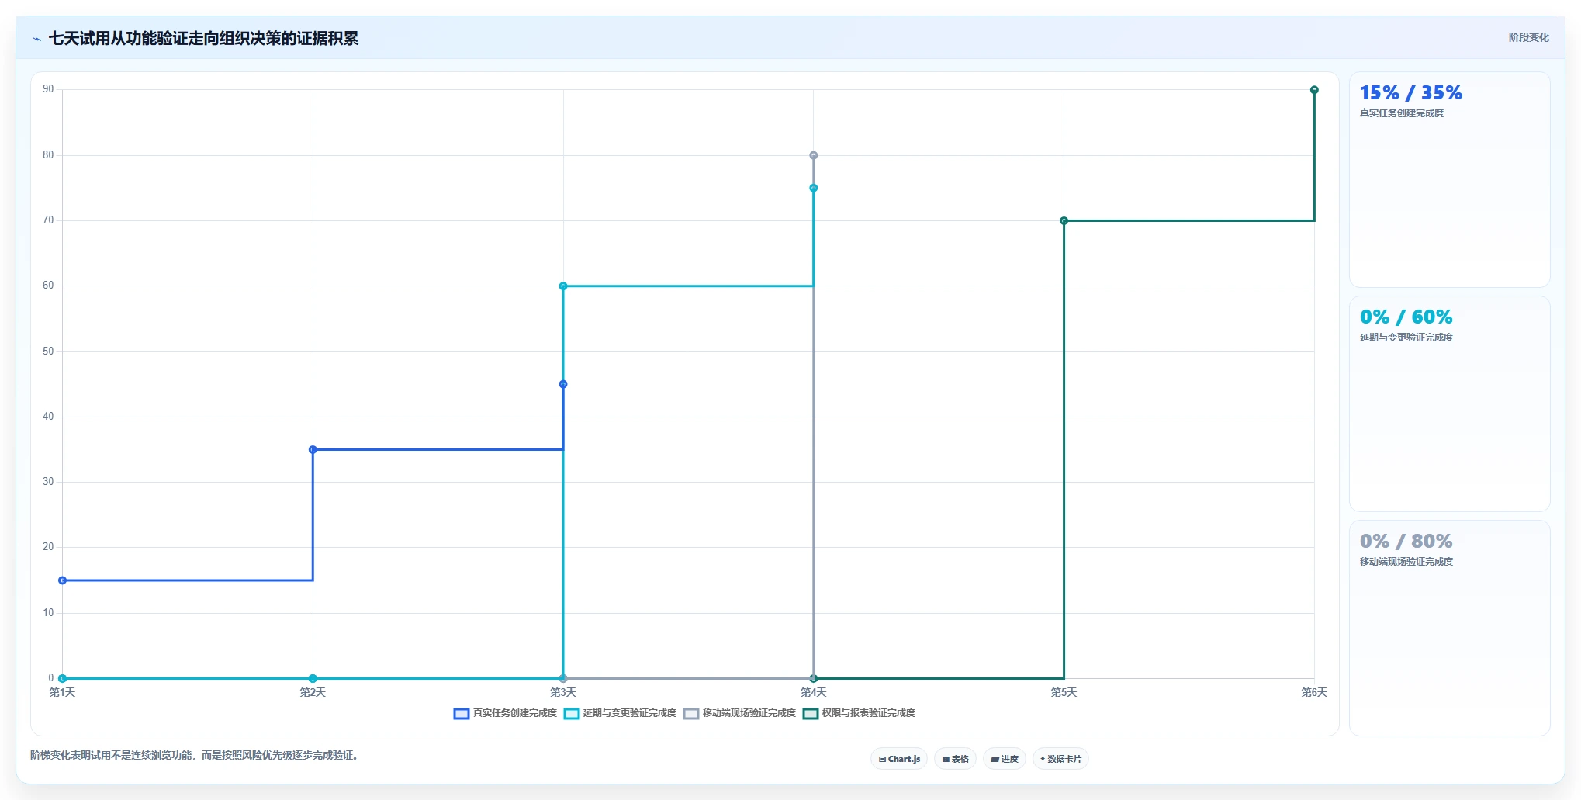Click the chart title 七天试用从功能验证走向组织决策的证据积累
The height and width of the screenshot is (800, 1581).
[203, 38]
